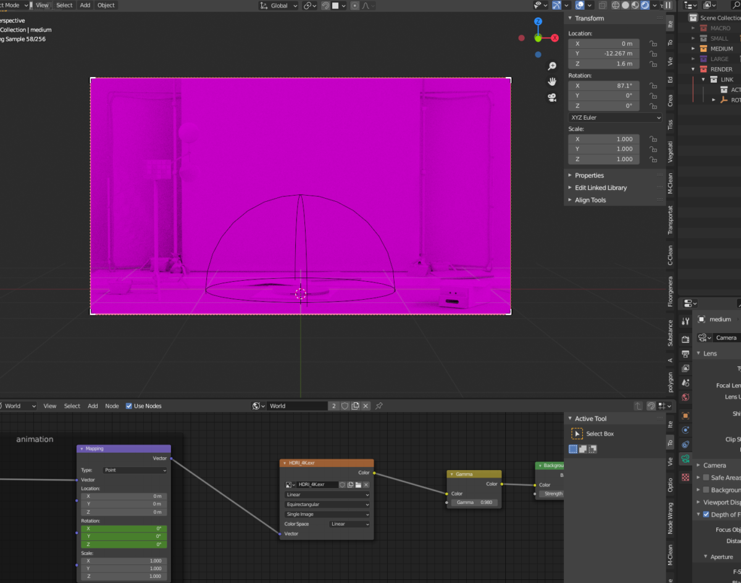The image size is (741, 583).
Task: Open the Node menu in the shader editor
Action: 112,406
